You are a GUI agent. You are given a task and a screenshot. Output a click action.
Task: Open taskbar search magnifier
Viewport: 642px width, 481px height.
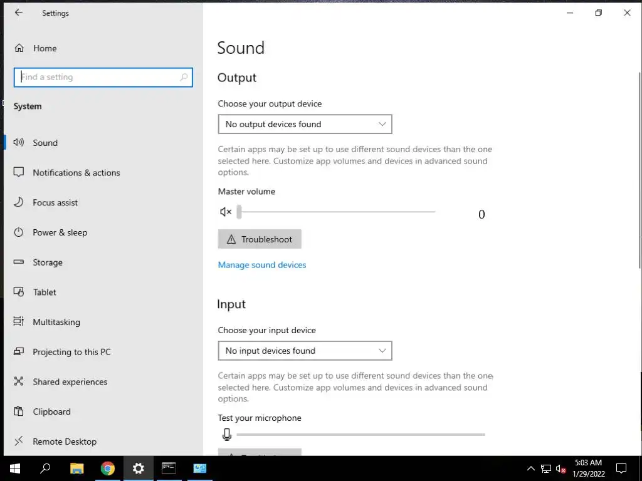pyautogui.click(x=45, y=468)
